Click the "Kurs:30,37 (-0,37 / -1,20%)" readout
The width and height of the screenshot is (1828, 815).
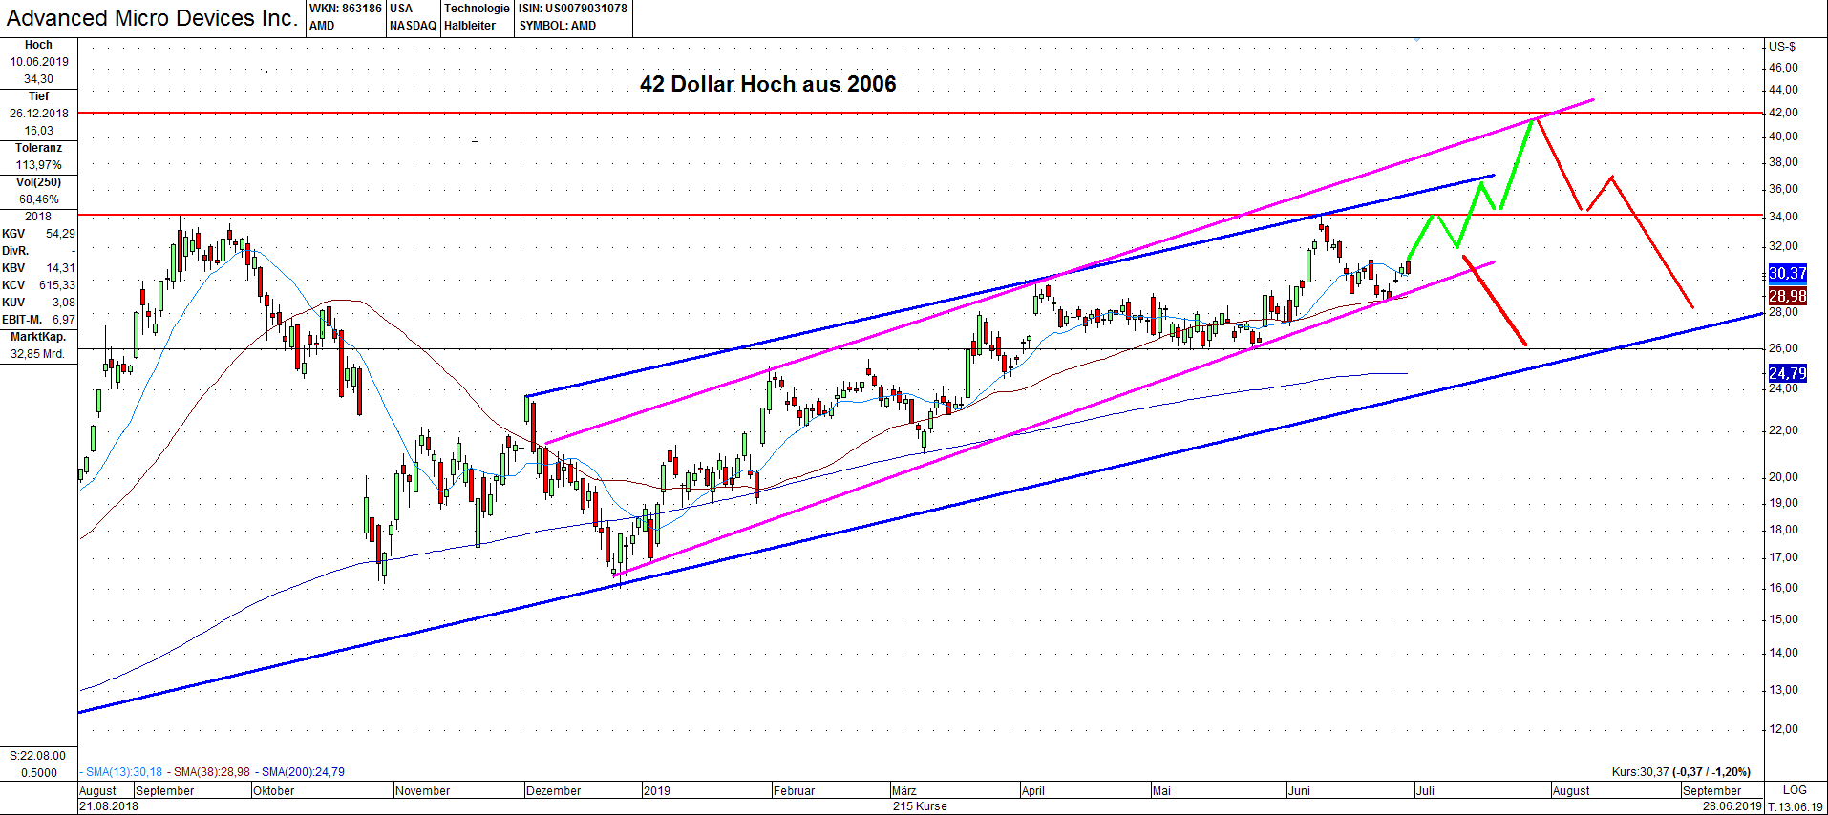point(1681,772)
